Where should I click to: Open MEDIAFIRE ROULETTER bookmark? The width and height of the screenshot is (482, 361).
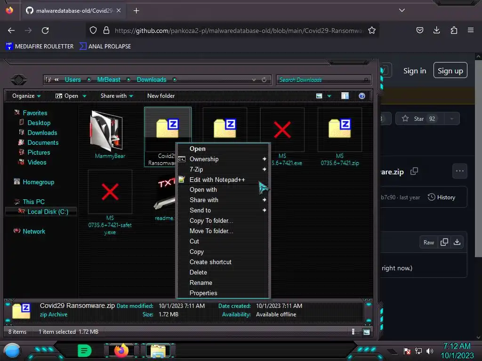click(x=40, y=47)
